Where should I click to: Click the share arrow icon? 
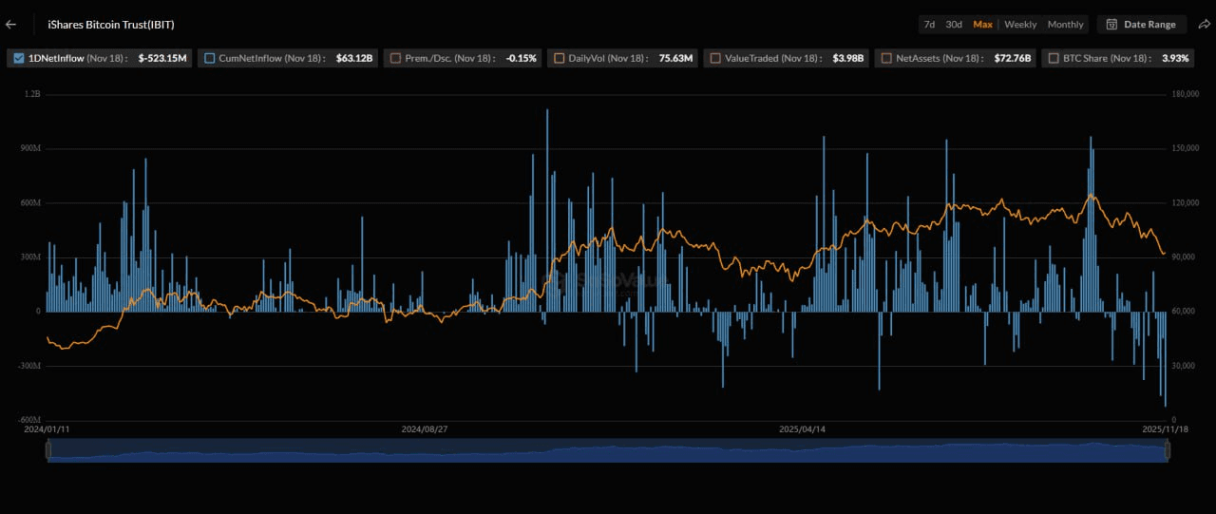[x=1204, y=24]
